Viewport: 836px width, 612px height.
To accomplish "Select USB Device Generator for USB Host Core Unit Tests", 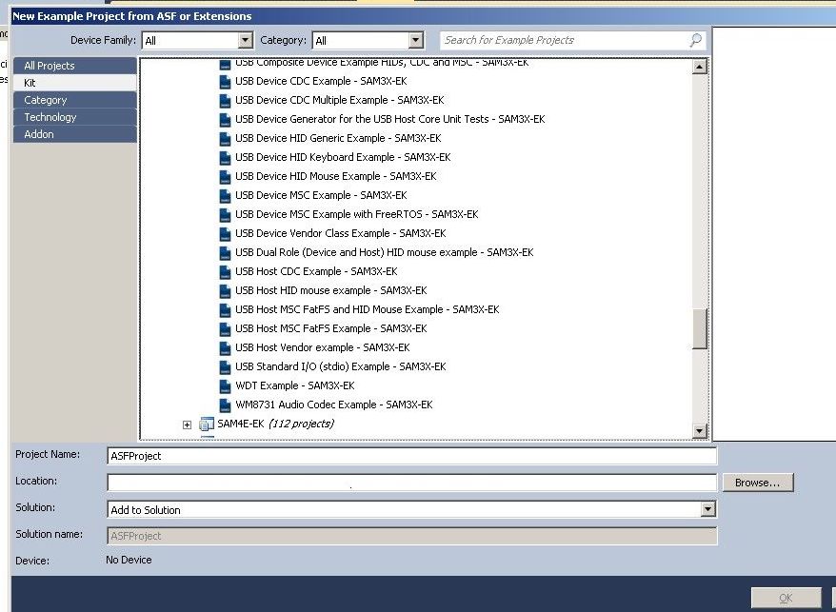I will pos(389,119).
